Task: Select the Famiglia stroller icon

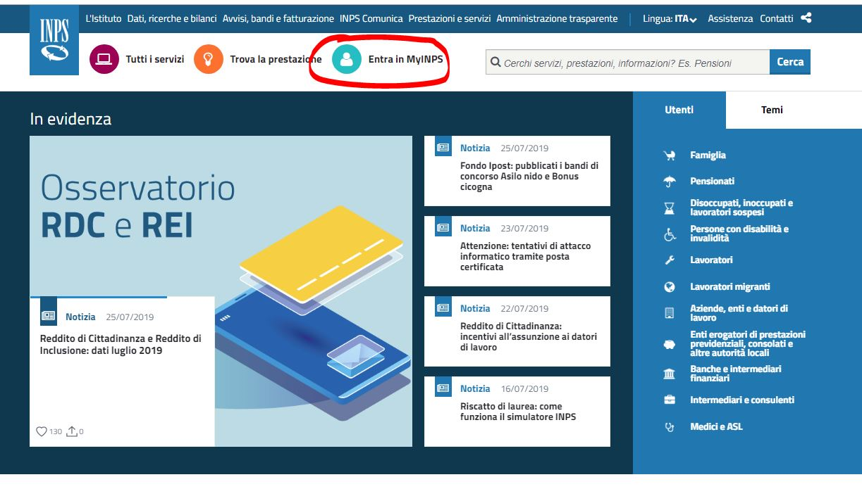Action: click(x=670, y=155)
